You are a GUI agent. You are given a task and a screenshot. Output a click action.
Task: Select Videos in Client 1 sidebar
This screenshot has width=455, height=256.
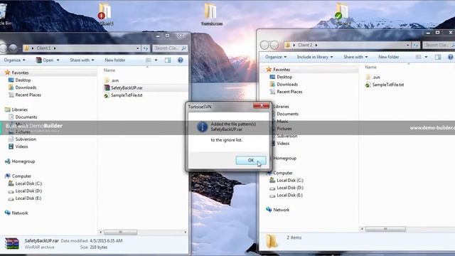18,146
